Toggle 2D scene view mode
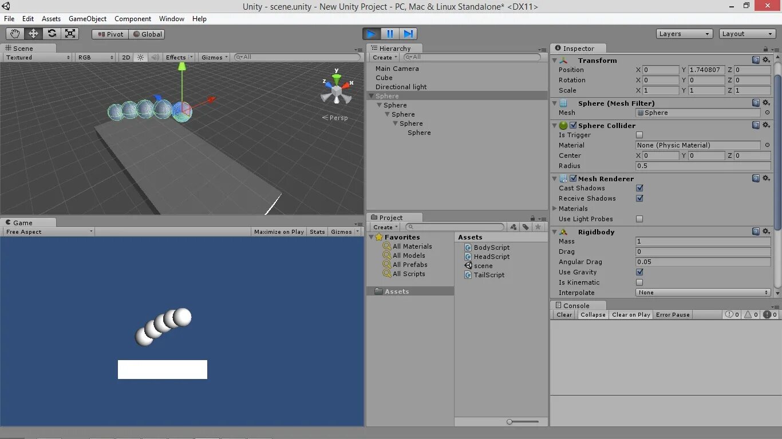This screenshot has height=439, width=782. click(127, 57)
